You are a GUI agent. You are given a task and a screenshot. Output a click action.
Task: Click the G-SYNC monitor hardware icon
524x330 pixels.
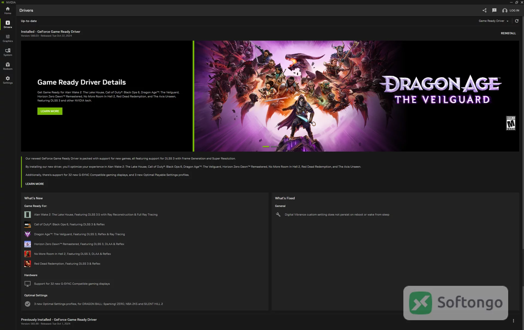pyautogui.click(x=28, y=284)
